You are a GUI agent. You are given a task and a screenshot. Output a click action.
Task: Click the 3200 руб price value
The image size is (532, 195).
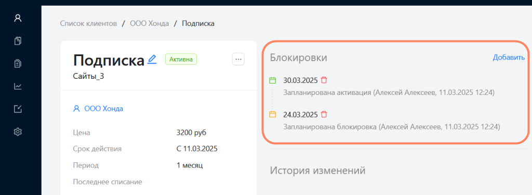191,132
